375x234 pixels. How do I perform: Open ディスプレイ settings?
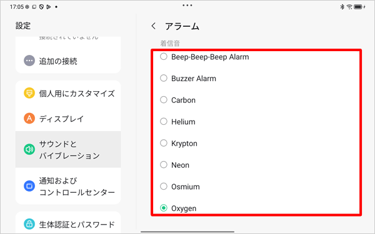(x=68, y=119)
